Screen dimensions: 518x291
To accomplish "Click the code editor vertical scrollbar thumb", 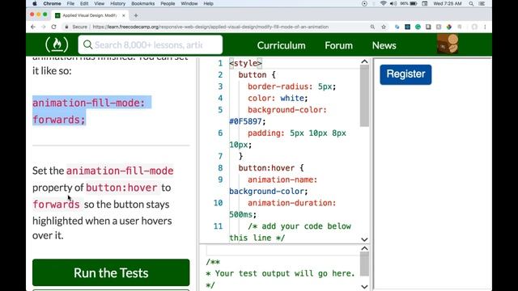I will coord(364,95).
